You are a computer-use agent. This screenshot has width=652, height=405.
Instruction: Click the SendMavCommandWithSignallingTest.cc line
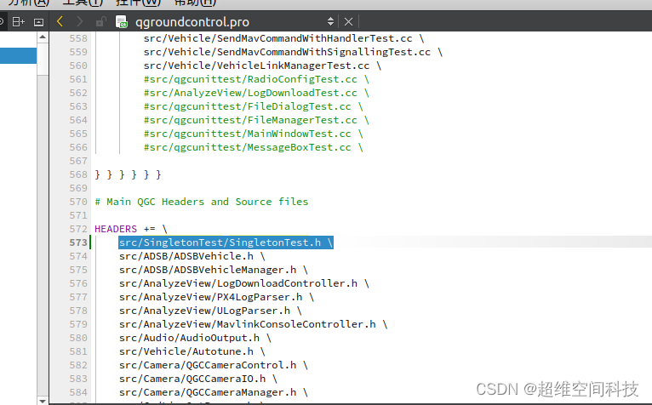click(293, 52)
